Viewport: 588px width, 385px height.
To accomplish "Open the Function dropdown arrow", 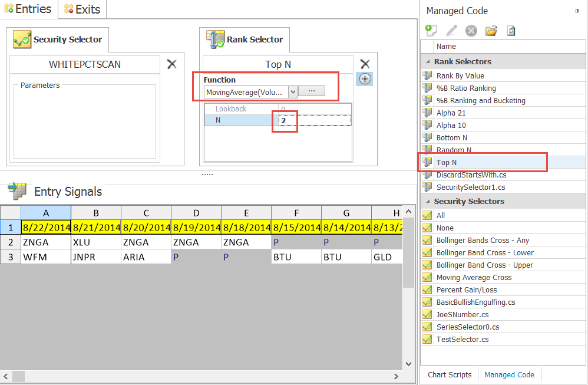I will [x=293, y=91].
